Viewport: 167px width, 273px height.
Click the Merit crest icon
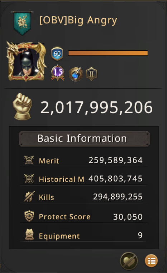pos(29,160)
